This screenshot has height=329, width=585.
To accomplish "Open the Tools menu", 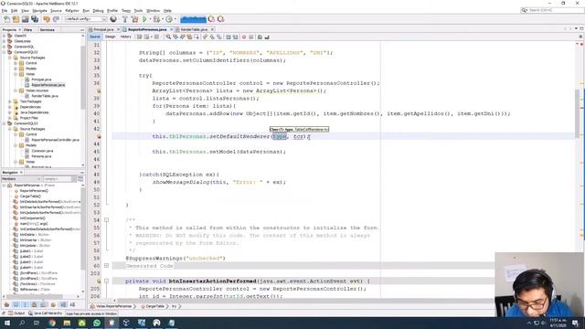I will point(138,11).
